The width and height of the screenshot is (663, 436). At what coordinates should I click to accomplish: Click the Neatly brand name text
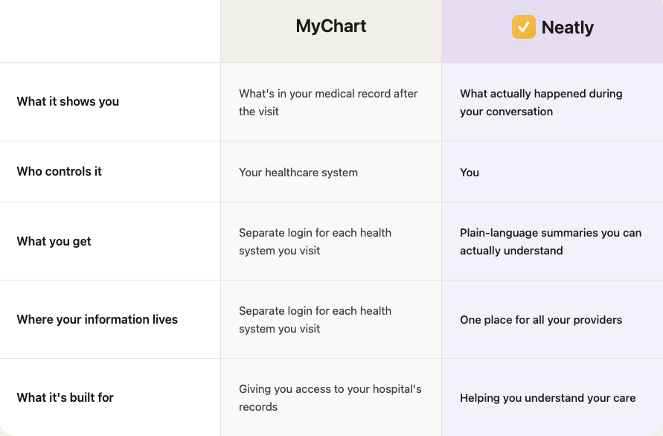[567, 28]
